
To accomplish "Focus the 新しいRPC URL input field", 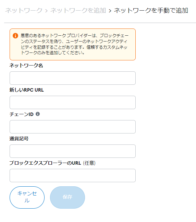I will point(73,102).
